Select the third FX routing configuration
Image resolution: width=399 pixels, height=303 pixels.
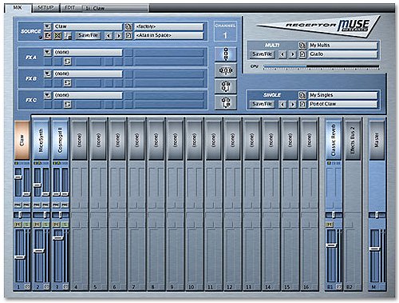226,86
